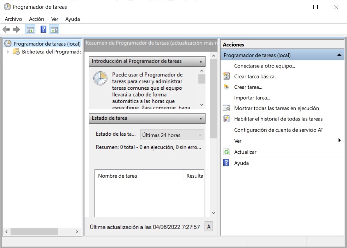Click the back arrow toolbar icon

(x=6, y=30)
